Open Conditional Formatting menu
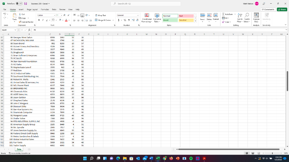 pyautogui.click(x=147, y=18)
